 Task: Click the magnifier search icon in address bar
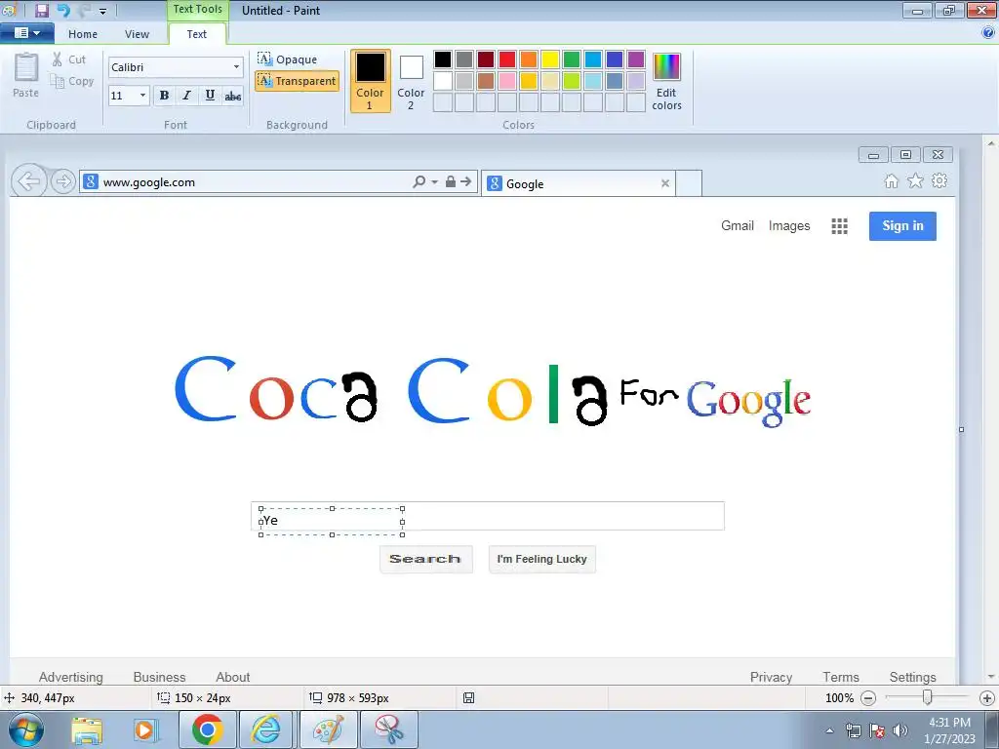(x=420, y=181)
